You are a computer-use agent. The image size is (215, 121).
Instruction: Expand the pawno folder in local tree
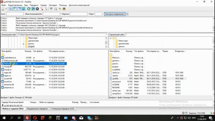23,44
